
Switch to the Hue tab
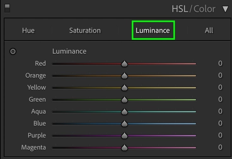(28, 31)
